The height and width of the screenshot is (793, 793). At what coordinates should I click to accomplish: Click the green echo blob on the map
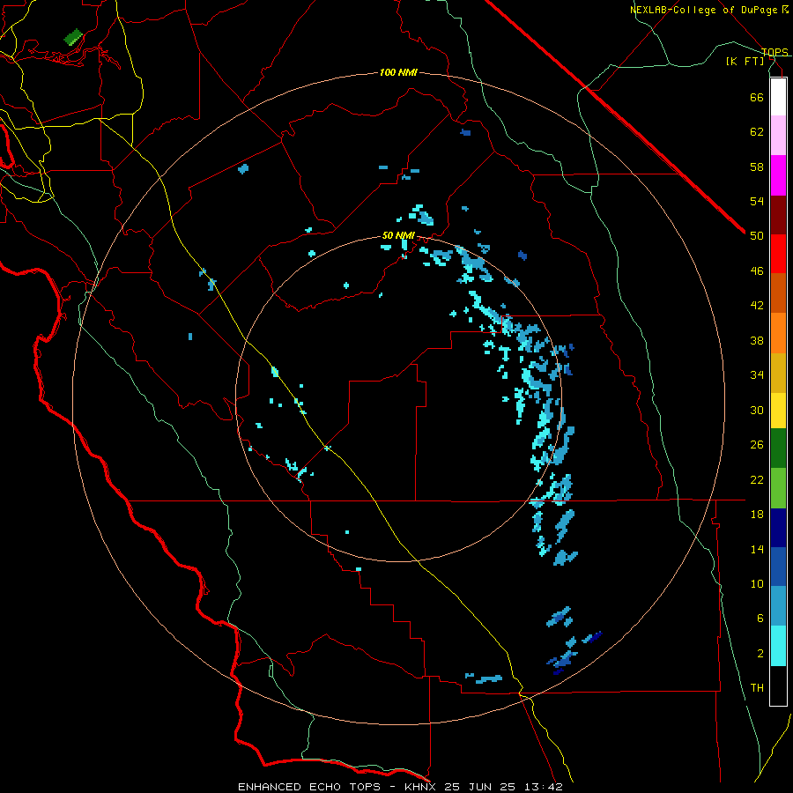point(73,37)
